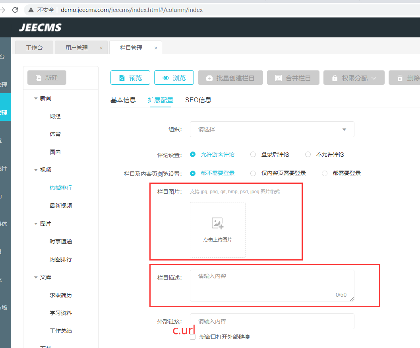Screen dimensions: 420x348
Task: Open the 组织 dropdown selector
Action: pos(272,129)
